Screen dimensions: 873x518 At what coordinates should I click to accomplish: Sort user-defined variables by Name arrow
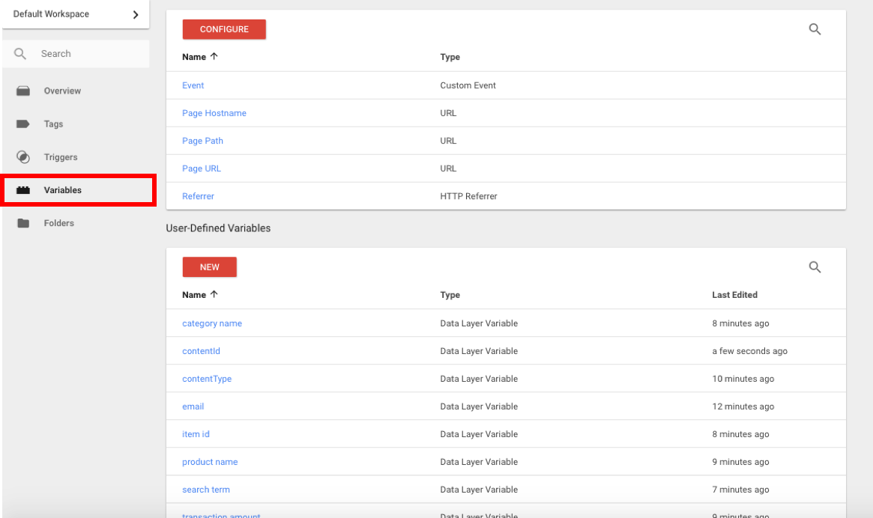point(214,295)
